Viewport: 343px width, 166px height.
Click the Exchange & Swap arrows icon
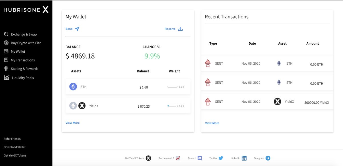click(6, 34)
